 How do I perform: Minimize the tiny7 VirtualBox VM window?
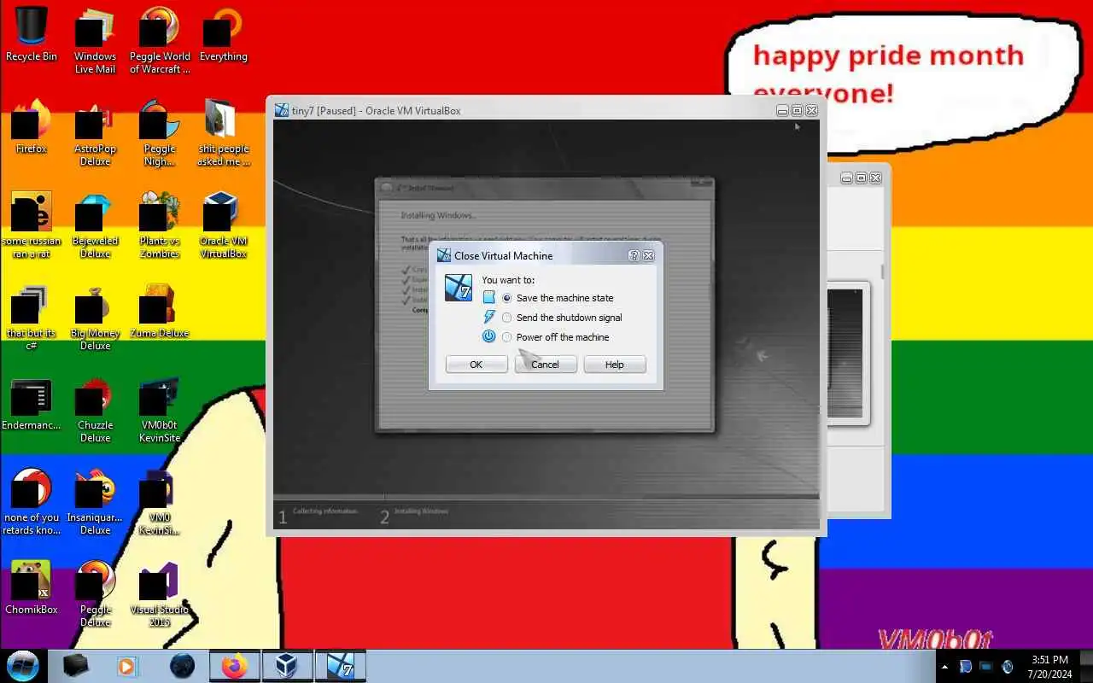tap(782, 110)
